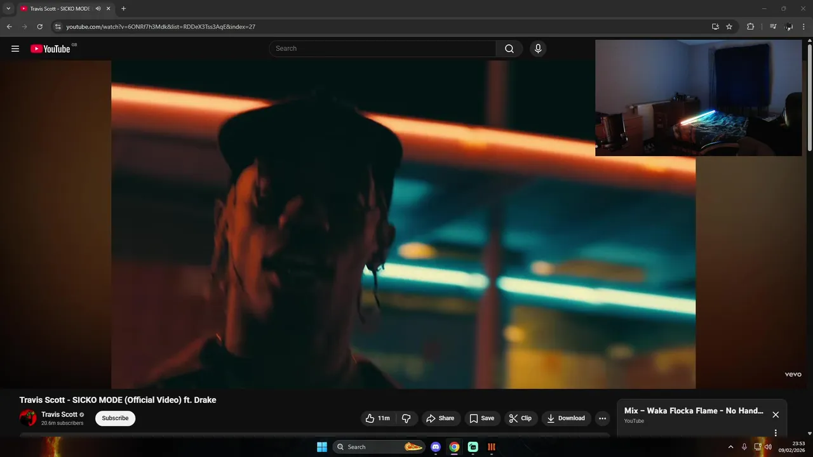Dislike the video with thumbs down
Viewport: 813px width, 457px height.
(x=406, y=418)
